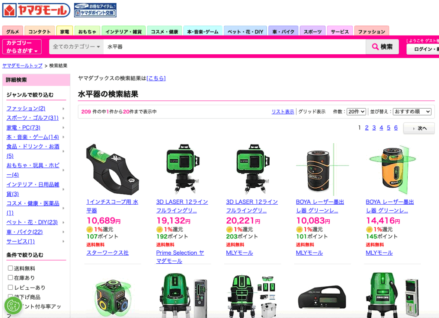
Task: Click the 次へ next page button
Action: (419, 128)
